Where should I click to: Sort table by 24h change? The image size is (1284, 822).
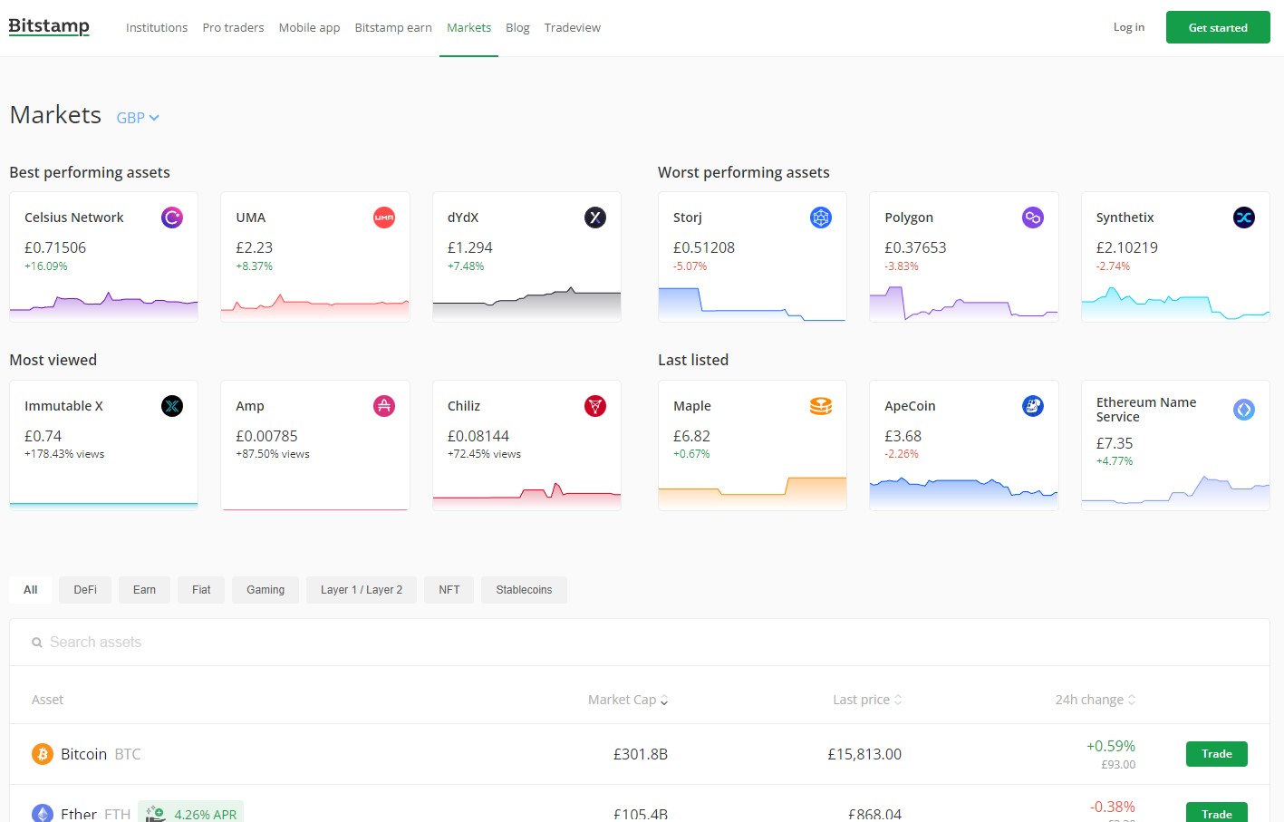click(x=1096, y=700)
